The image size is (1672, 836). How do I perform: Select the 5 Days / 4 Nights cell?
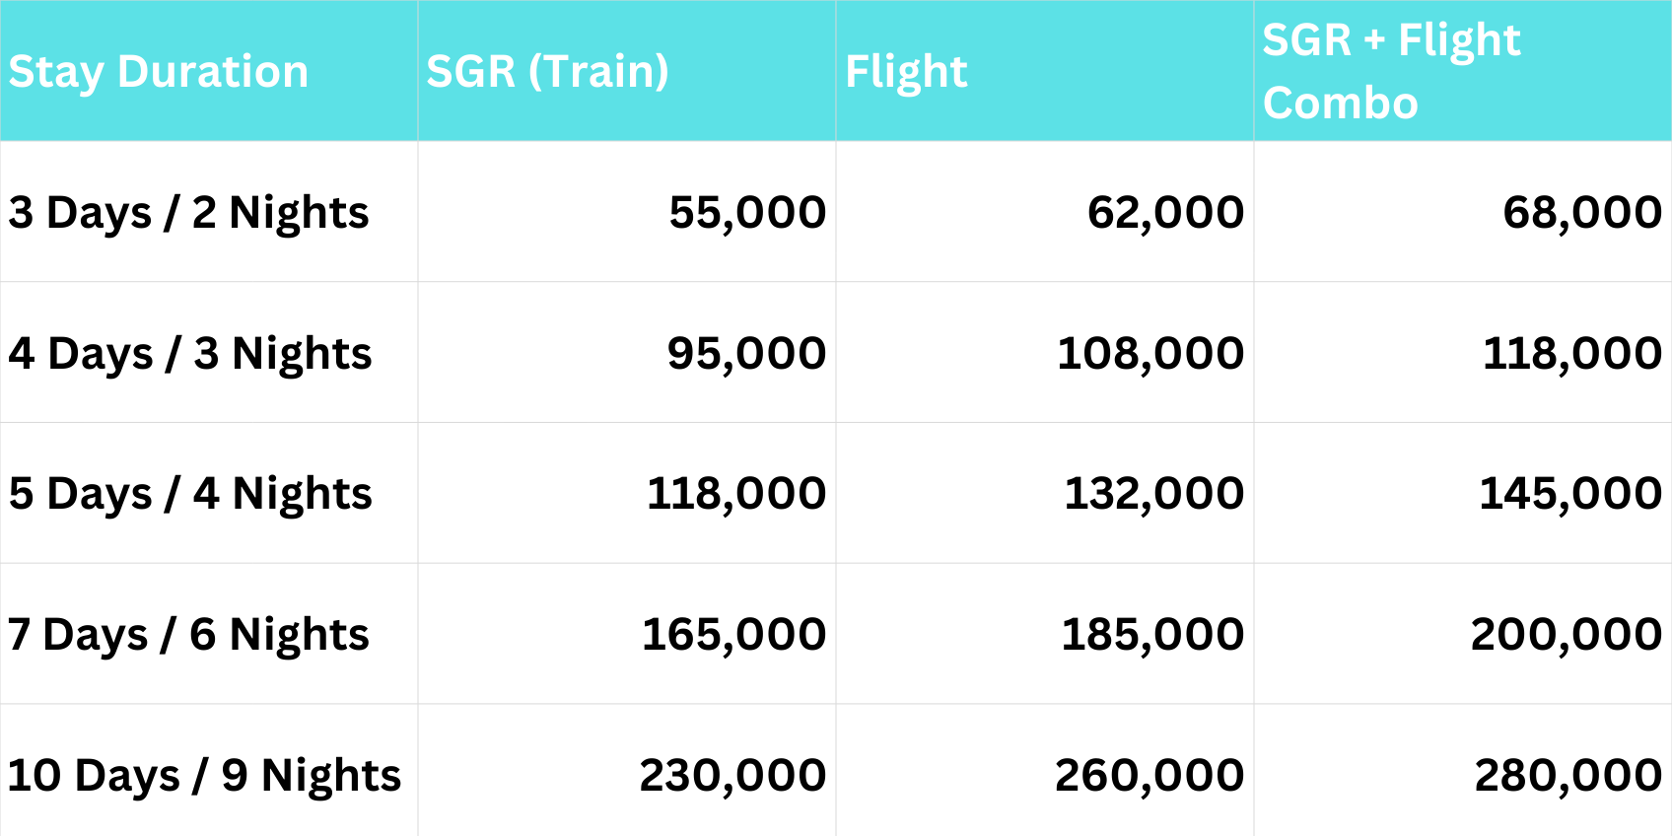pyautogui.click(x=190, y=494)
